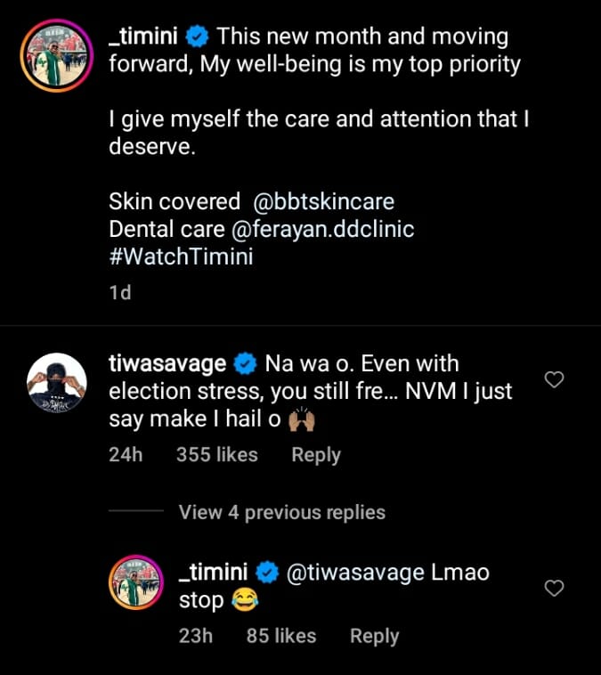
Task: Tap the _timini username in the caption
Action: point(143,37)
